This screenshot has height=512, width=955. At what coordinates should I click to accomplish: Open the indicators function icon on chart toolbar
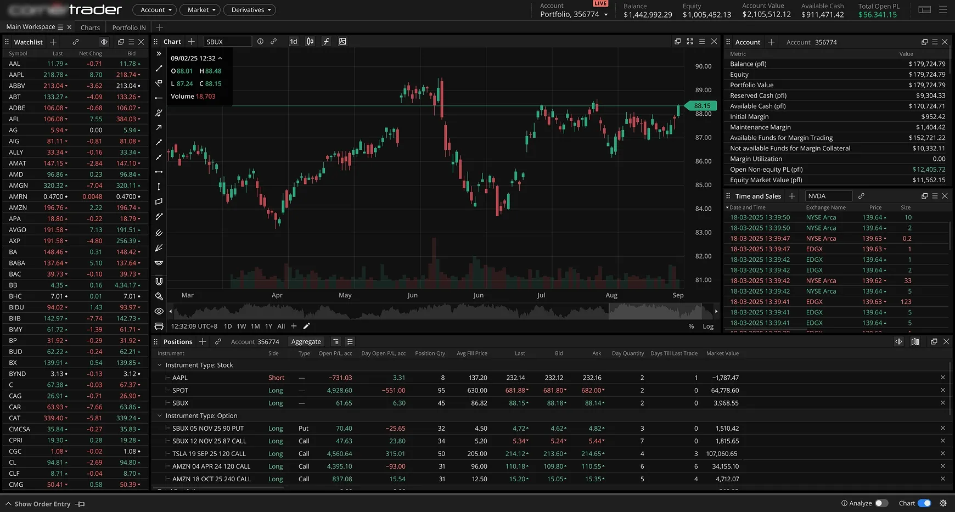click(x=326, y=41)
